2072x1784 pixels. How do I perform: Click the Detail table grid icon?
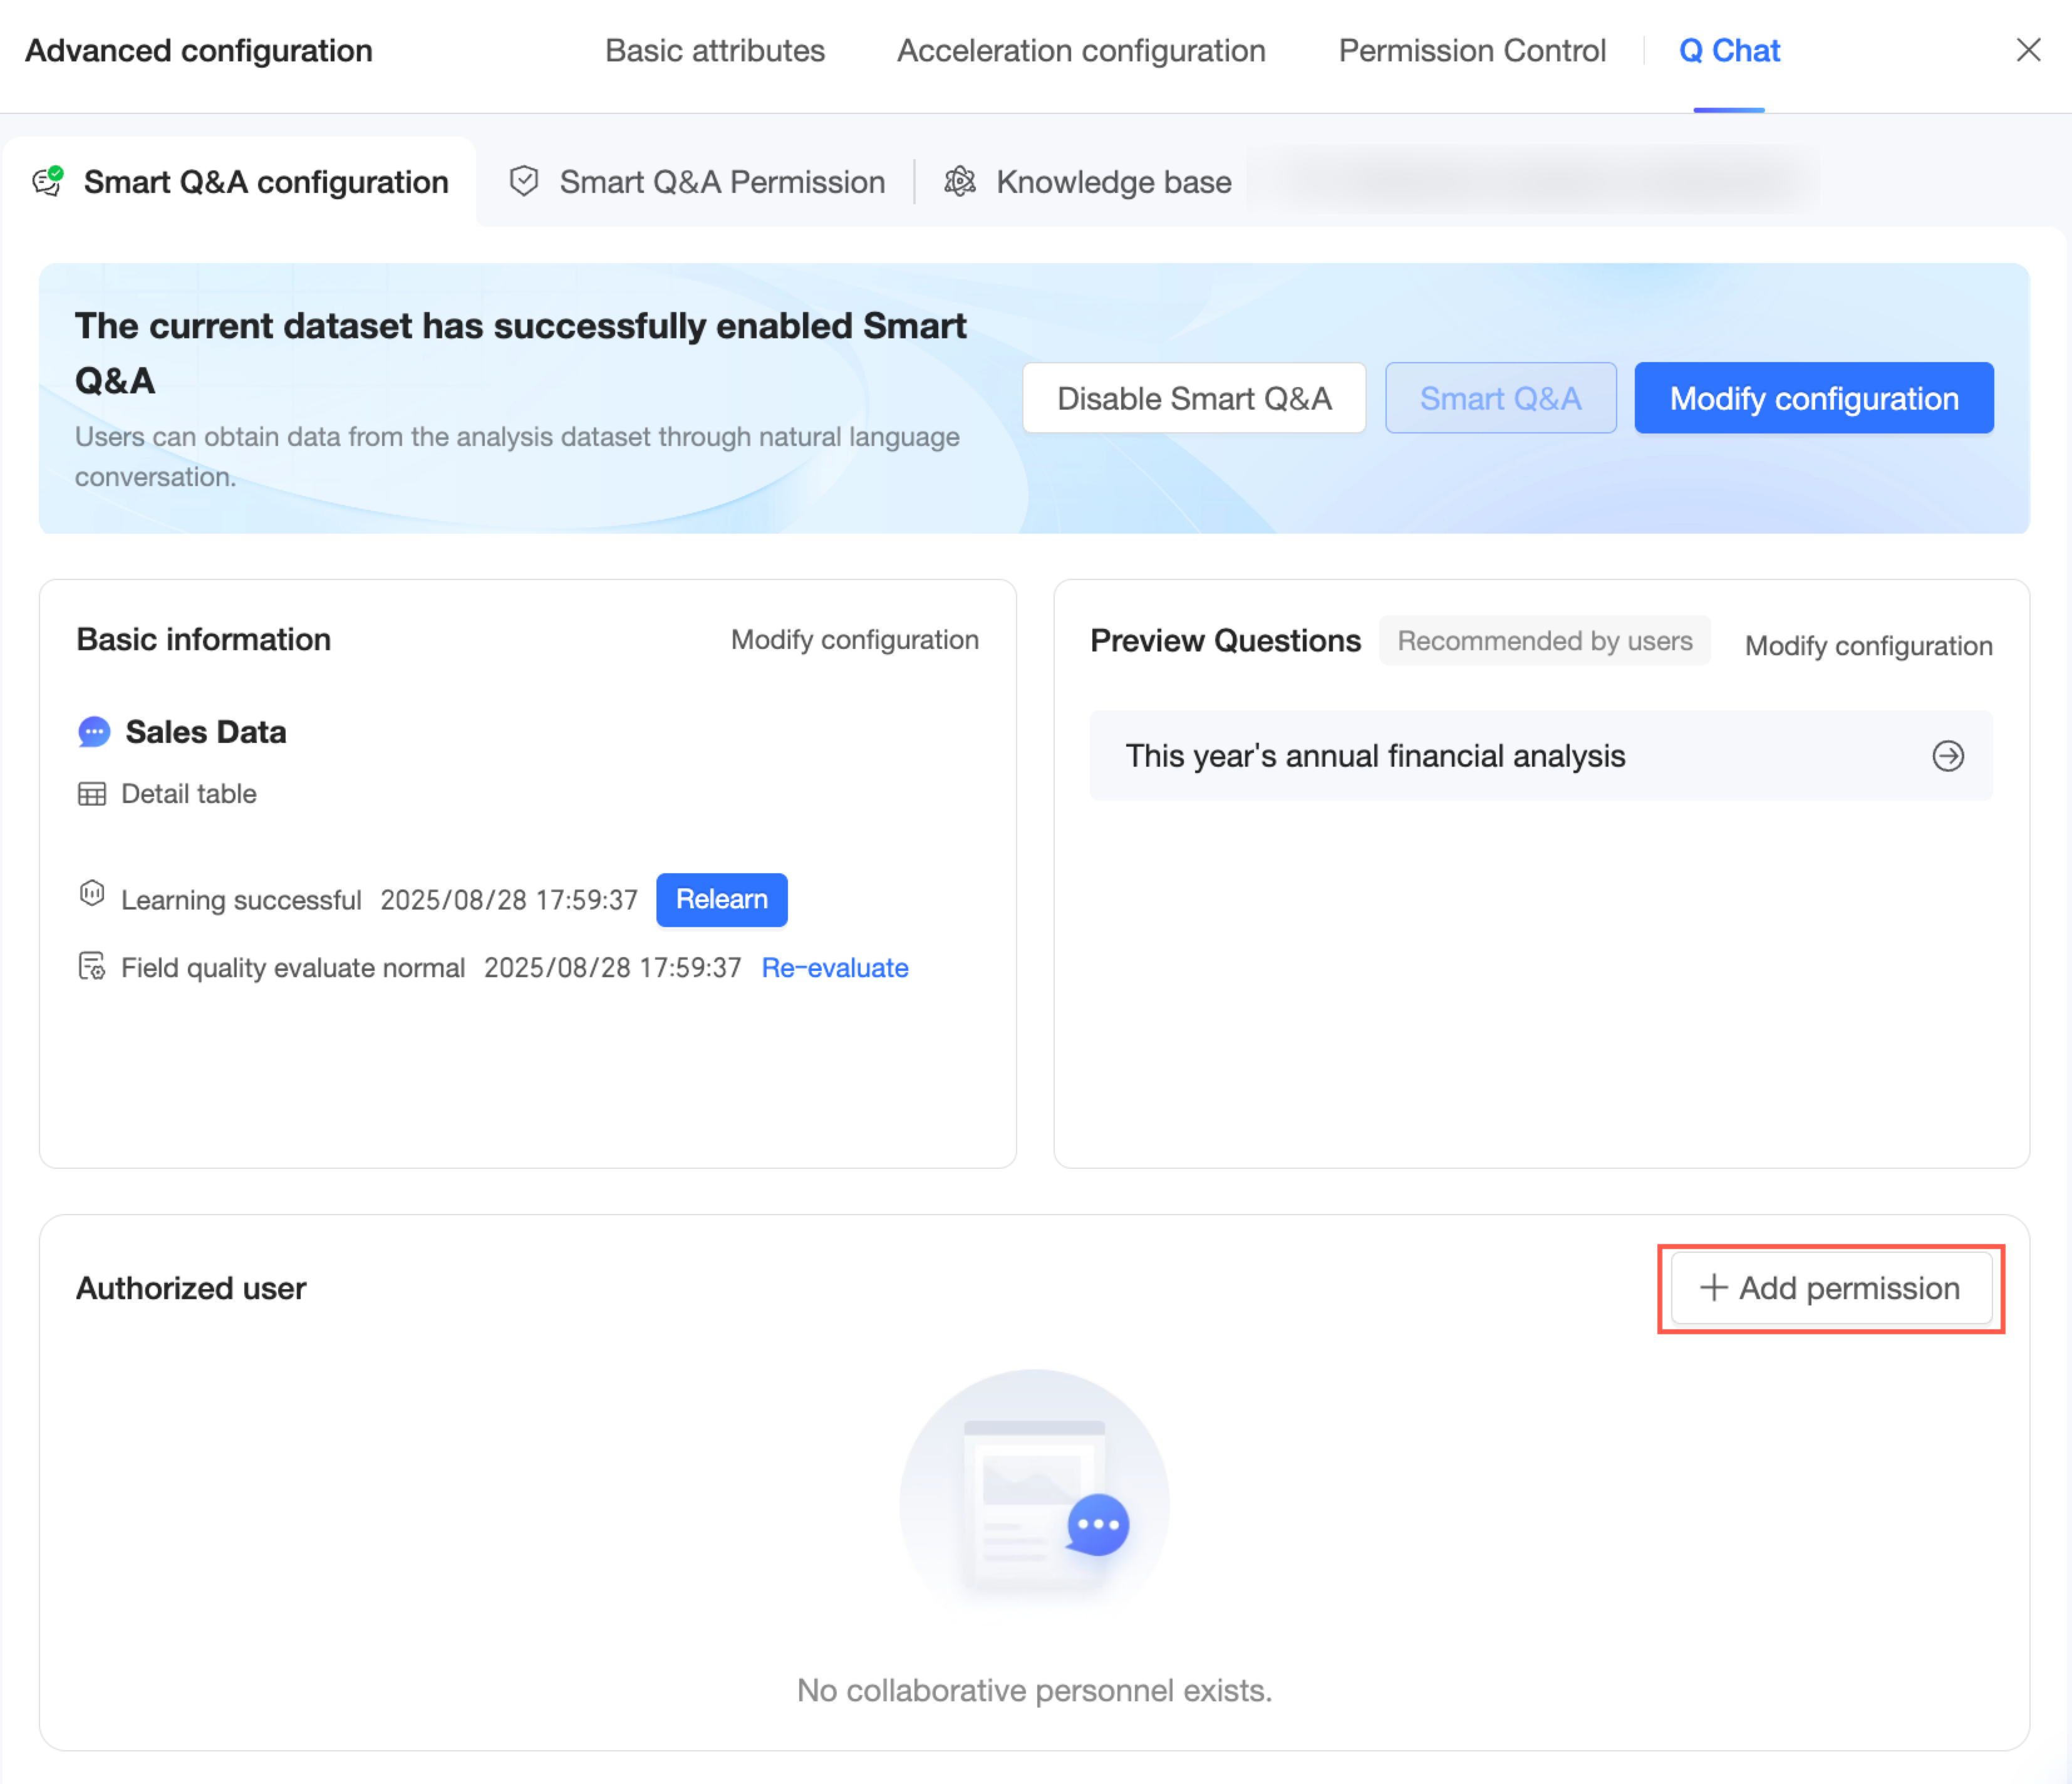tap(92, 794)
